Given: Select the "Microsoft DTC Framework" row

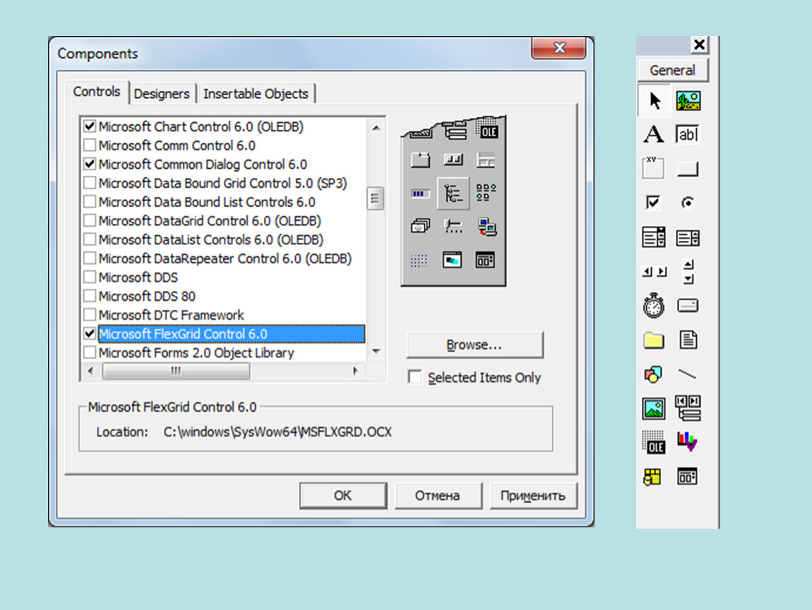Looking at the screenshot, I should coord(225,315).
